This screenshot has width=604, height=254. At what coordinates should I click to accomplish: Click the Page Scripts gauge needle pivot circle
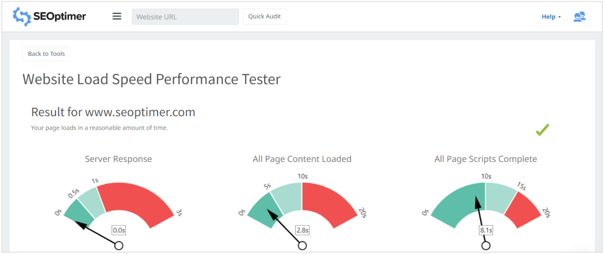(486, 245)
